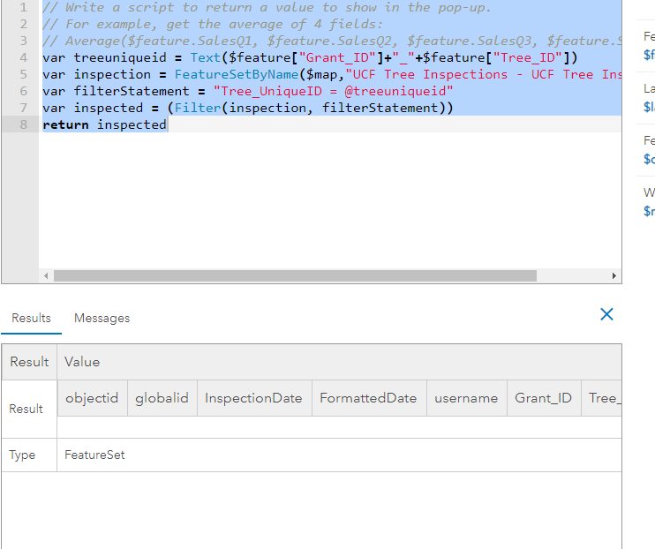The width and height of the screenshot is (655, 549).
Task: Click the "Grant_ID" string in code
Action: (337, 57)
